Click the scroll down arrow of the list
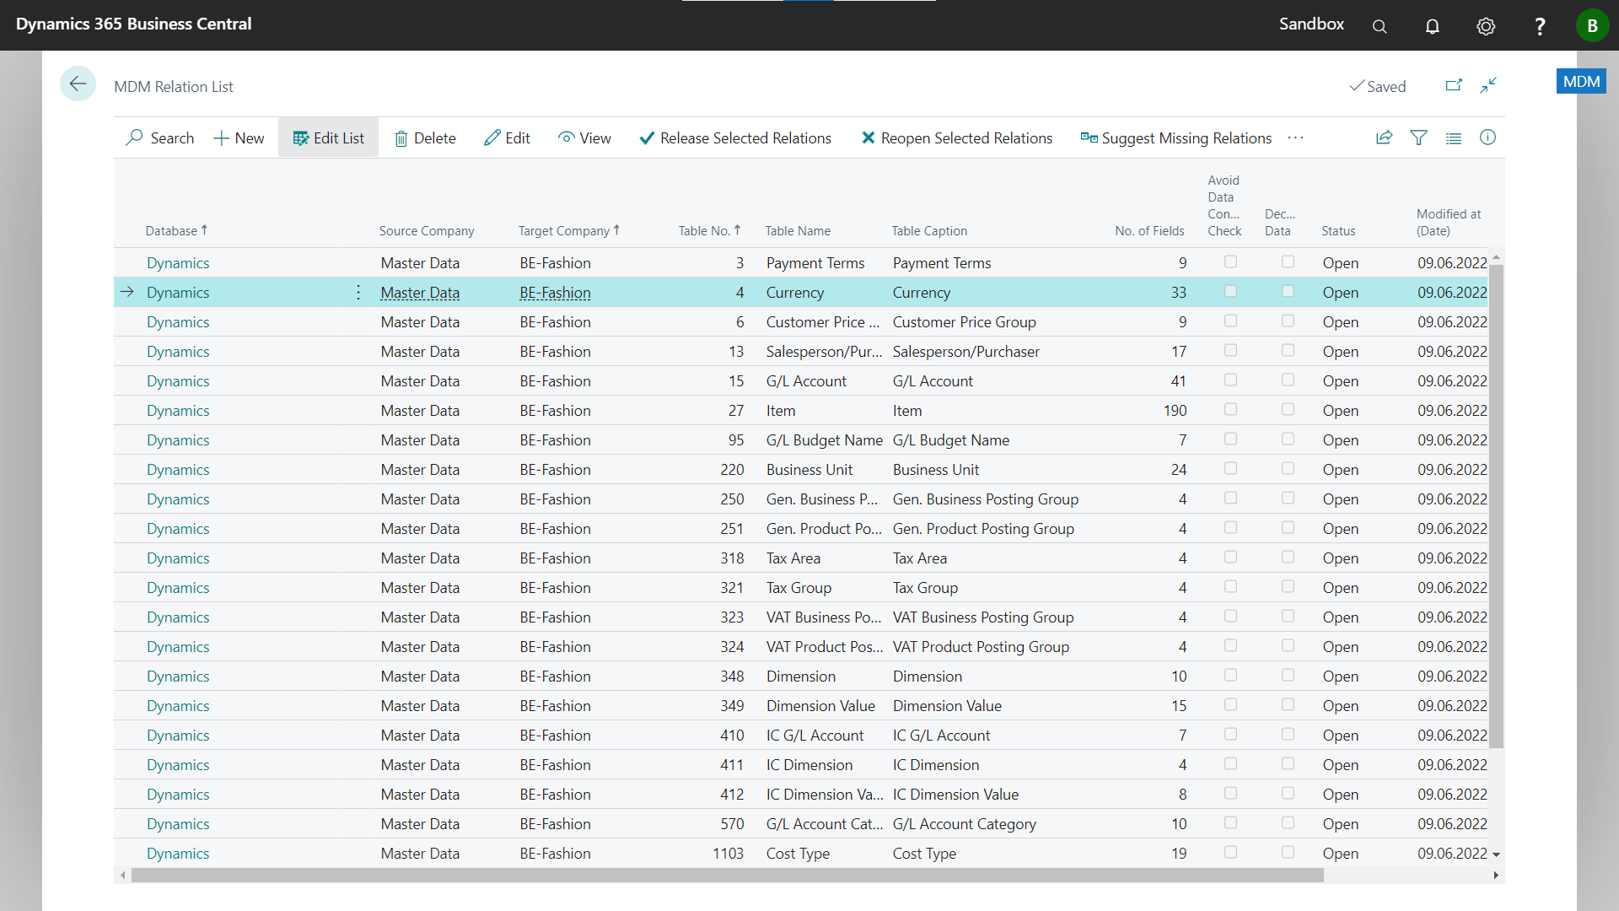This screenshot has height=911, width=1619. coord(1496,854)
